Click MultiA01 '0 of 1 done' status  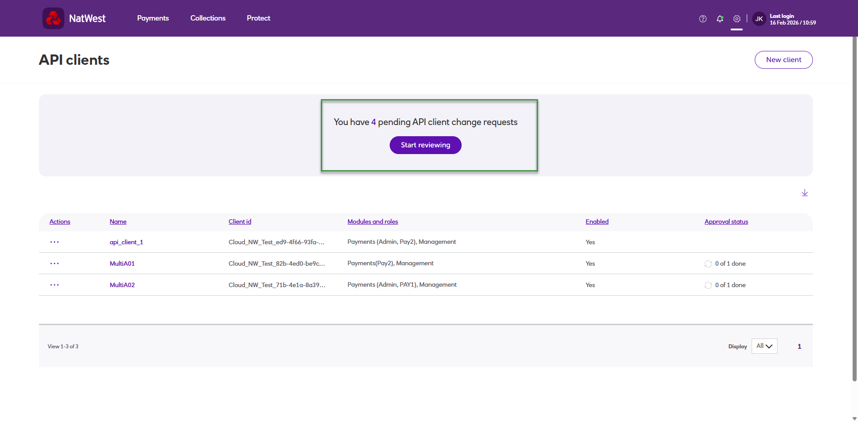coord(730,263)
